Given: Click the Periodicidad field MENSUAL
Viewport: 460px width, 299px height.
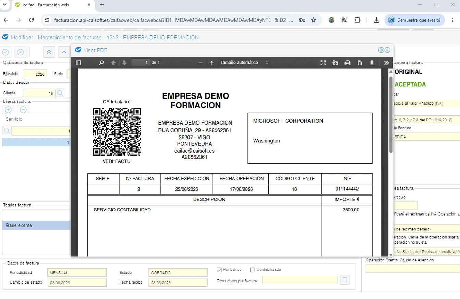Looking at the screenshot, I should 77,273.
